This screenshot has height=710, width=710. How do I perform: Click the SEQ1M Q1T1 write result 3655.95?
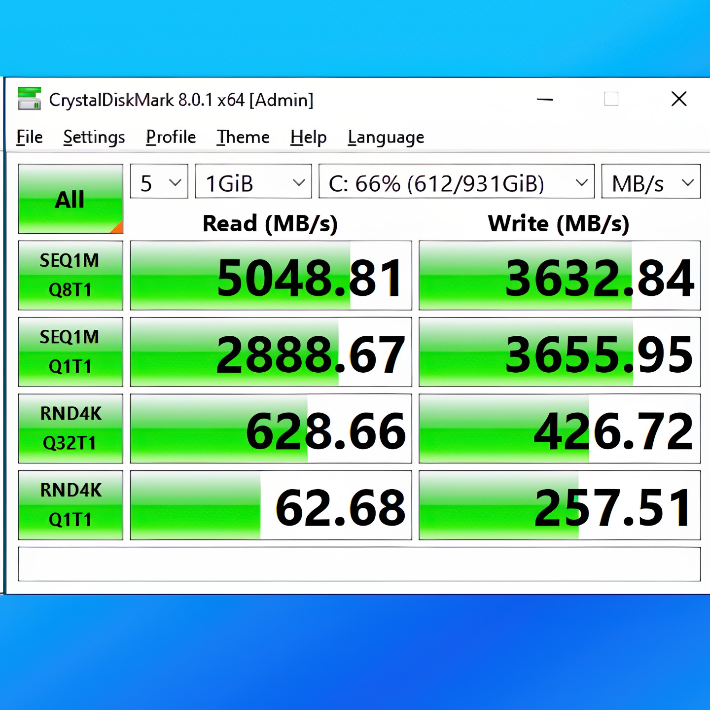[560, 352]
